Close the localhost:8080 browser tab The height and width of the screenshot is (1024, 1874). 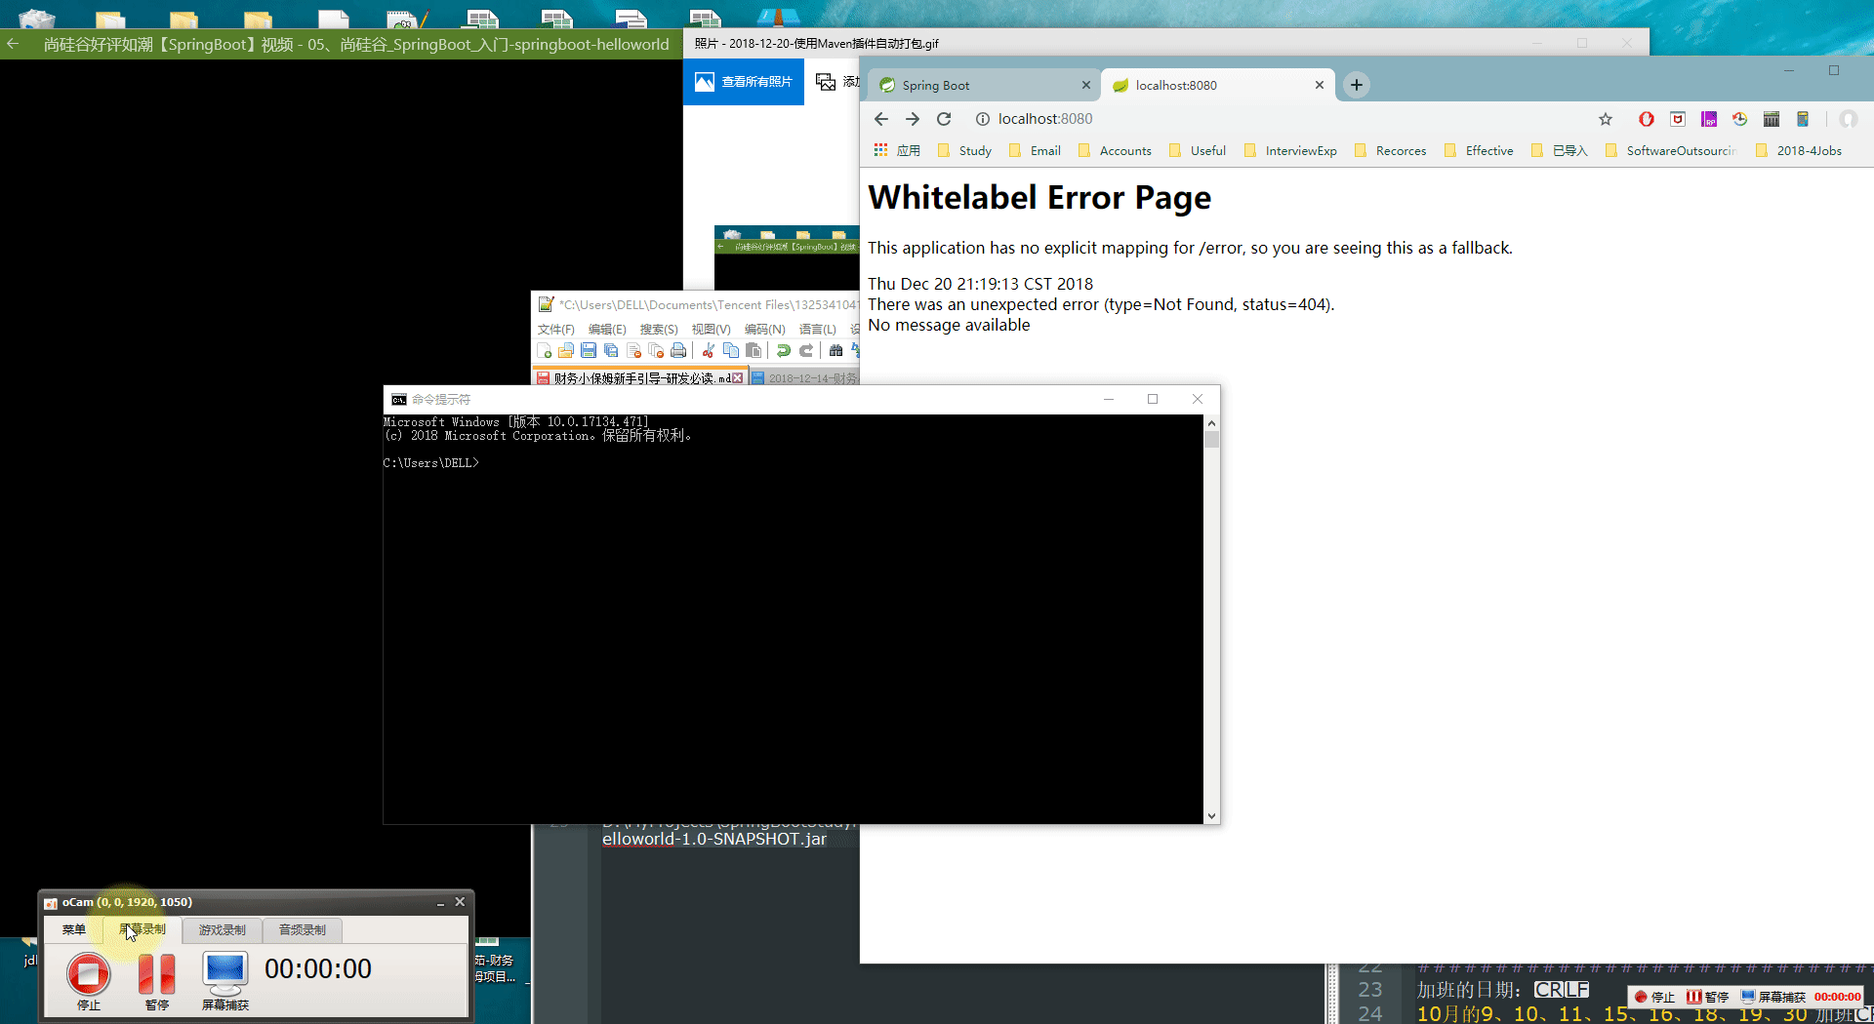pyautogui.click(x=1320, y=85)
